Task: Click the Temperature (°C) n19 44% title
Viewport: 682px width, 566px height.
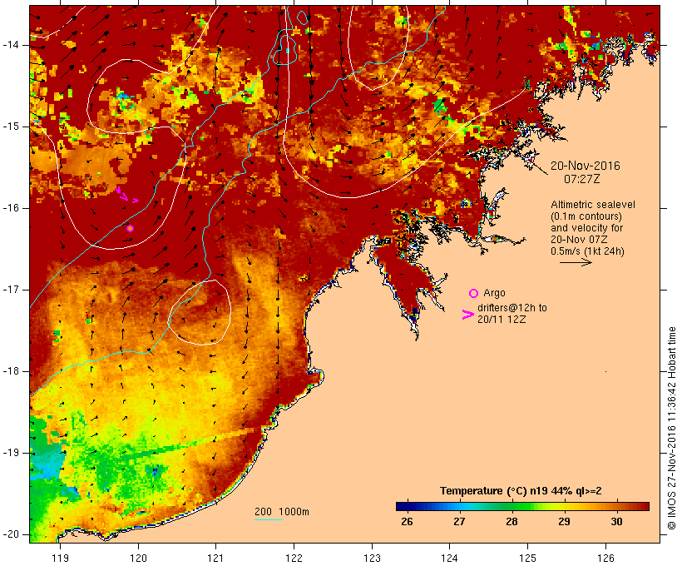Action: pos(521,491)
